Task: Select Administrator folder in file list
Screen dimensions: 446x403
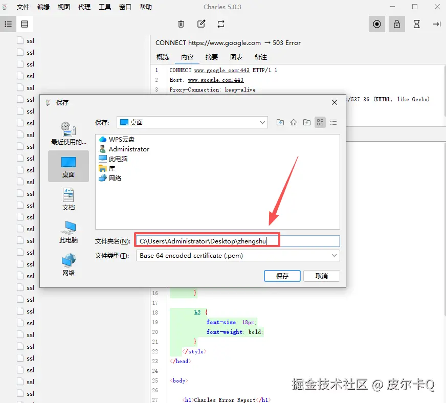Action: 124,149
